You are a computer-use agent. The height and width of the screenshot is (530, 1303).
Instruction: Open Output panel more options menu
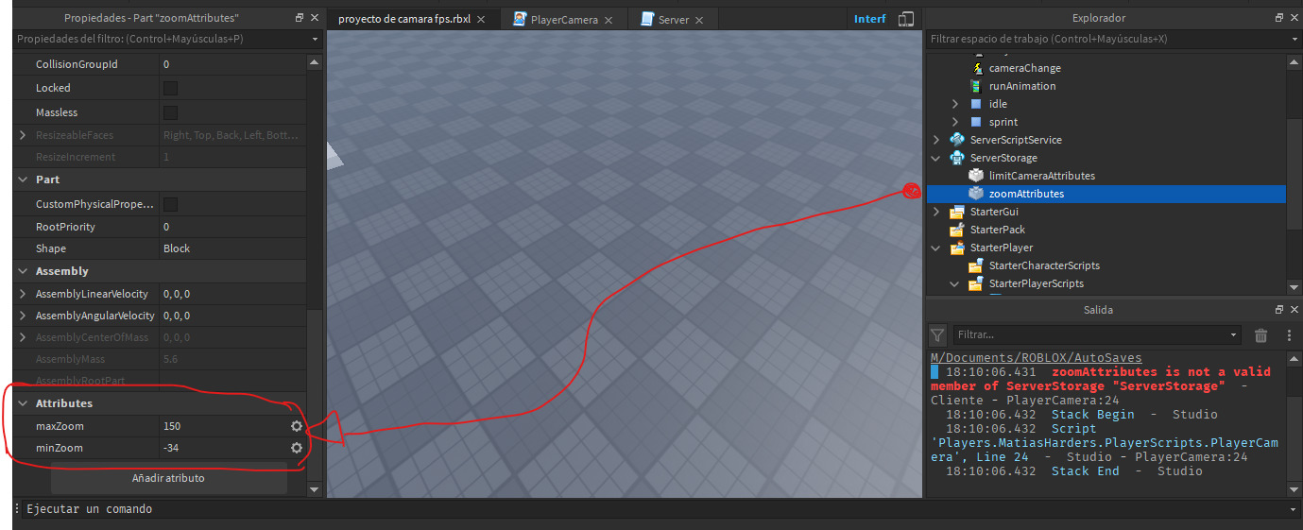[x=1289, y=334]
